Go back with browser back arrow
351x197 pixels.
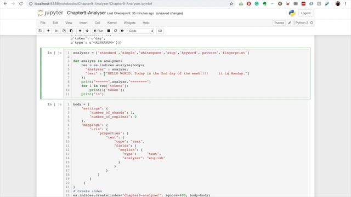click(5, 4)
